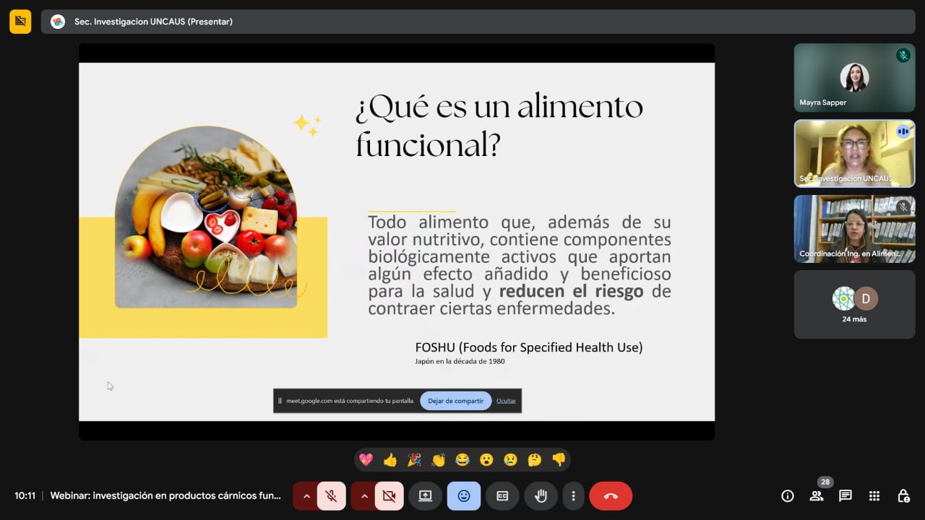Click the Webinar meeting title text

(165, 496)
